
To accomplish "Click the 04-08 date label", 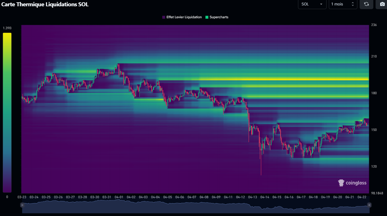I will pyautogui.click(x=204, y=197).
